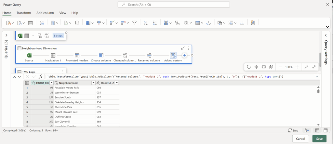The height and width of the screenshot is (144, 333).
Task: Toggle the diagram view in status bar
Action: pyautogui.click(x=307, y=130)
